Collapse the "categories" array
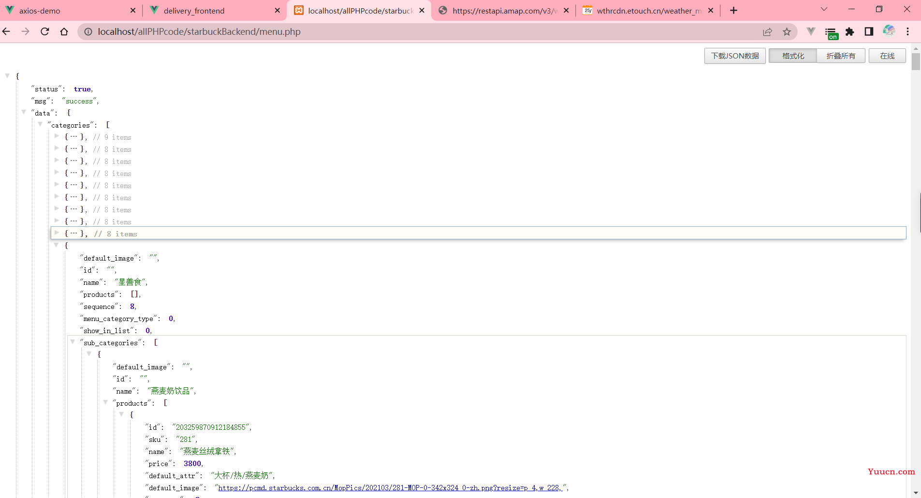Screen dimensions: 921x498 tap(40, 124)
